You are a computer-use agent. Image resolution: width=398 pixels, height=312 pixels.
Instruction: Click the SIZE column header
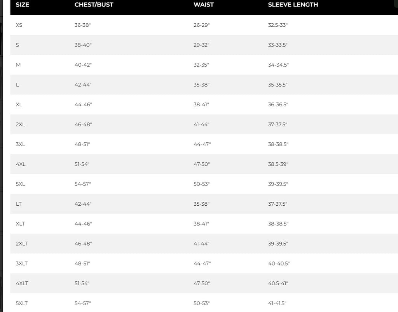tap(22, 5)
